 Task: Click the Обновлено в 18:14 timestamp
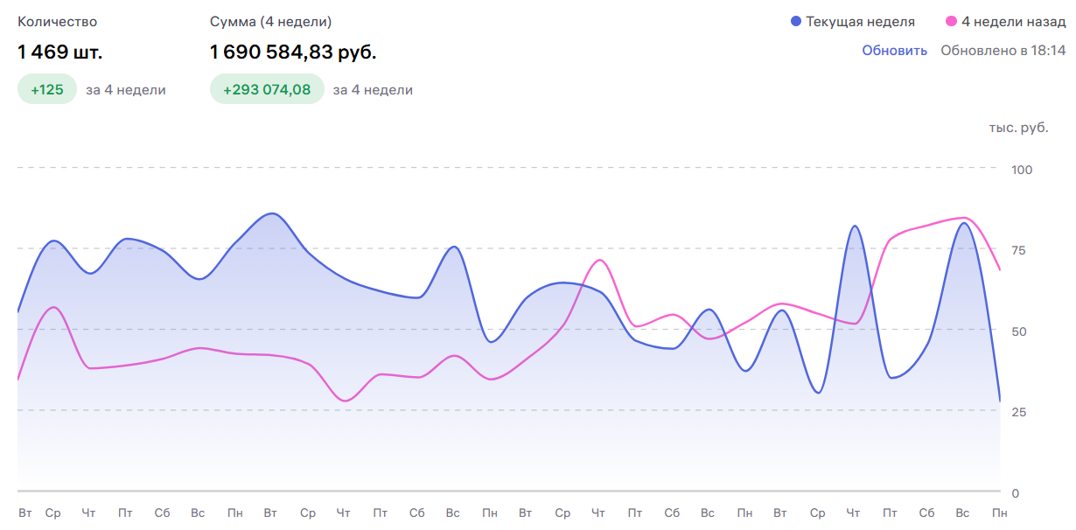[1003, 51]
